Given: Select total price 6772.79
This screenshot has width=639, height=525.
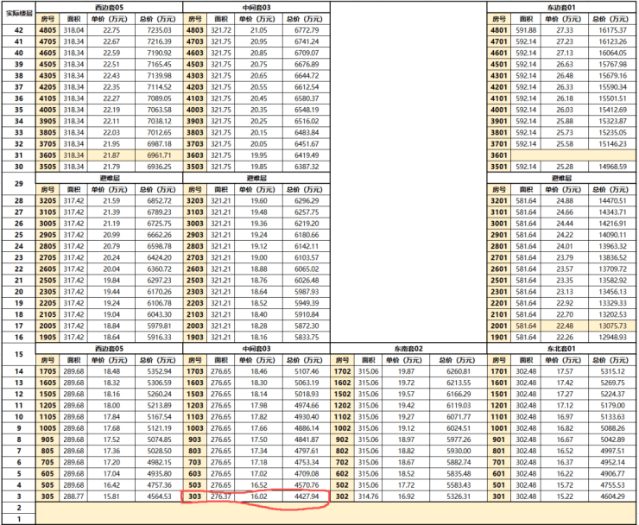Looking at the screenshot, I should point(307,30).
